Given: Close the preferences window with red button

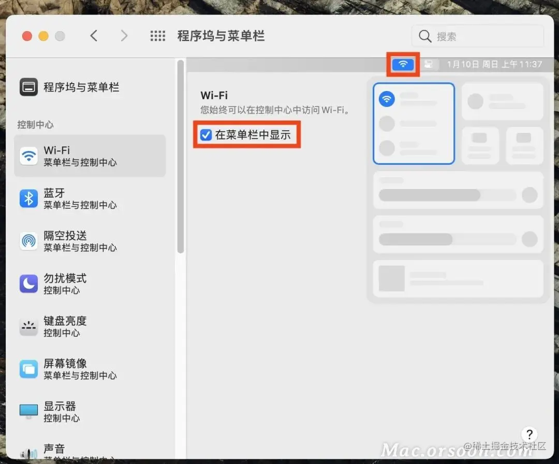Looking at the screenshot, I should 27,36.
